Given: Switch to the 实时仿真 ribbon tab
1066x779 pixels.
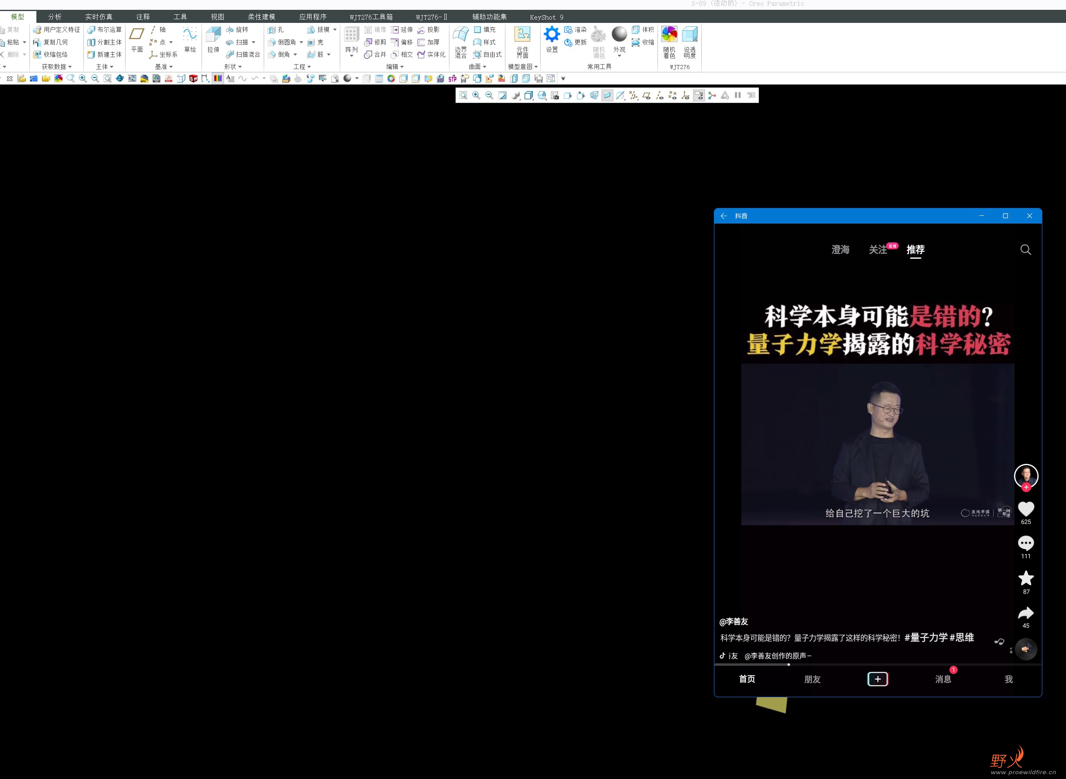Looking at the screenshot, I should [x=99, y=17].
